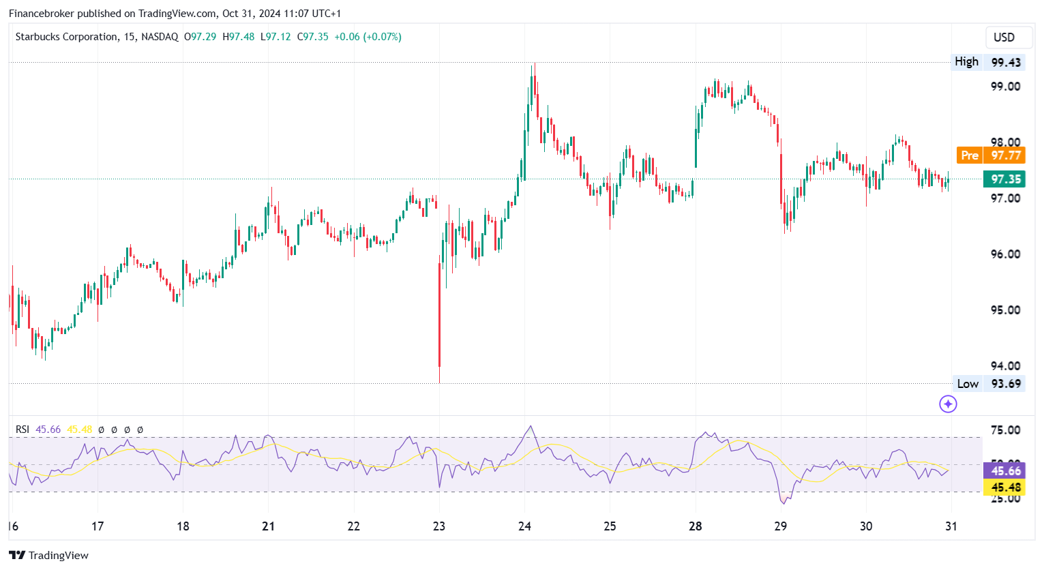The height and width of the screenshot is (570, 1044).
Task: Select date 24 on the time axis
Action: tap(524, 526)
